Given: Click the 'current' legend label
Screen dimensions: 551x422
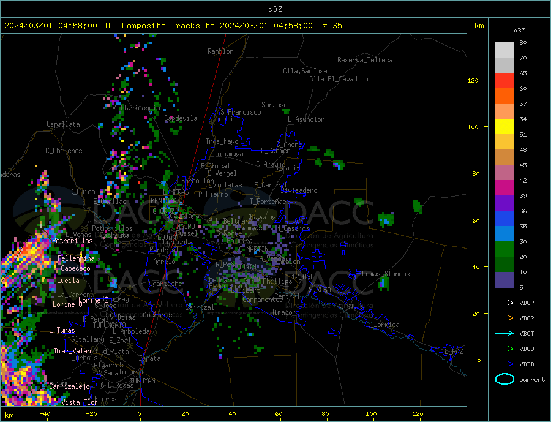Looking at the screenshot, I should pyautogui.click(x=532, y=380).
